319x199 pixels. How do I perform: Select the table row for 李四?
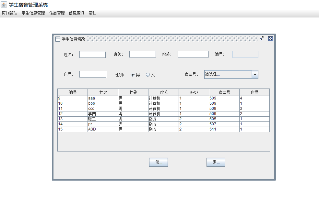[103, 114]
